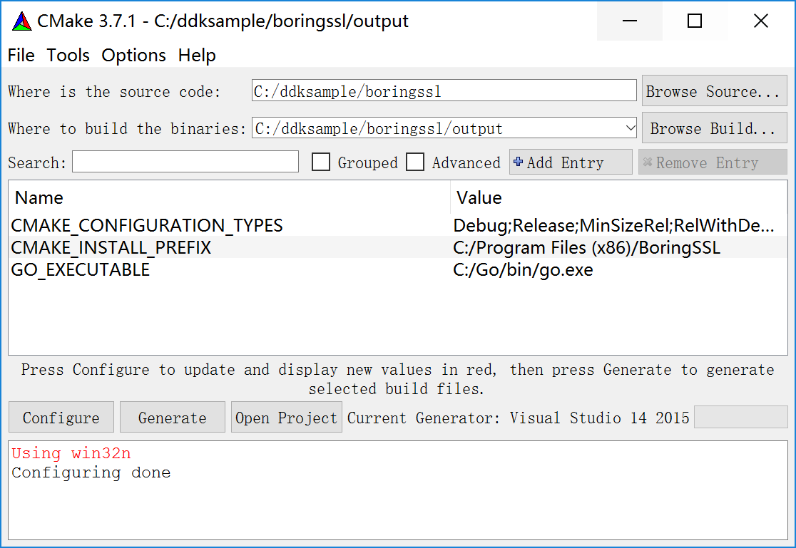This screenshot has width=796, height=548.
Task: Open the Help menu
Action: pos(197,55)
